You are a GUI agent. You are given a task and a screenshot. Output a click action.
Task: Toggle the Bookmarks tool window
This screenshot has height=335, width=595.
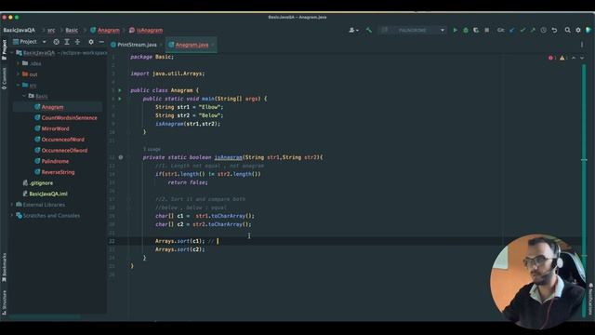coord(4,267)
